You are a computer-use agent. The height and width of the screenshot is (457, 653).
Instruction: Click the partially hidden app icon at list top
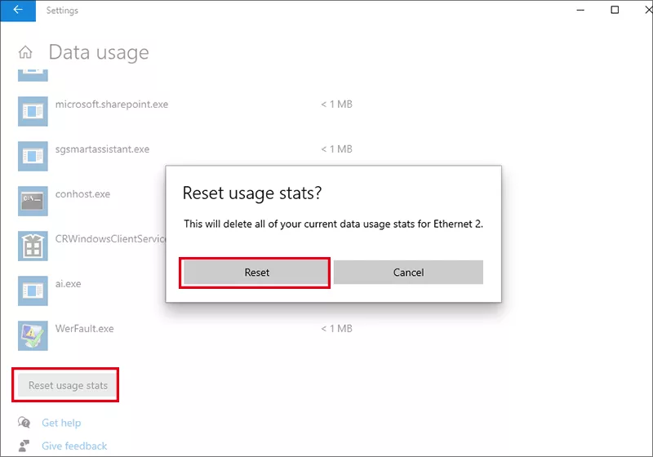click(x=33, y=75)
